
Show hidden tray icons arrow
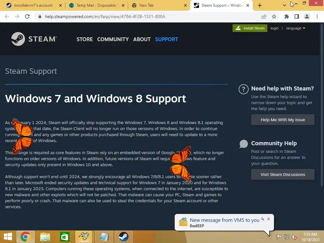point(262,237)
